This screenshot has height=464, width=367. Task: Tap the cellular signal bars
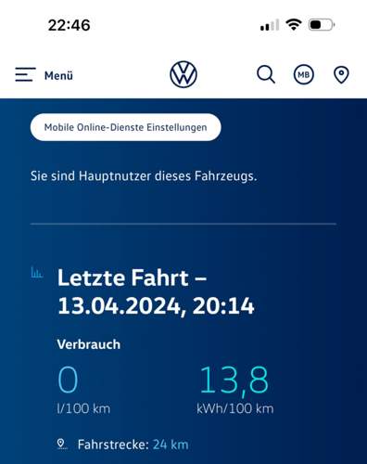(x=270, y=25)
